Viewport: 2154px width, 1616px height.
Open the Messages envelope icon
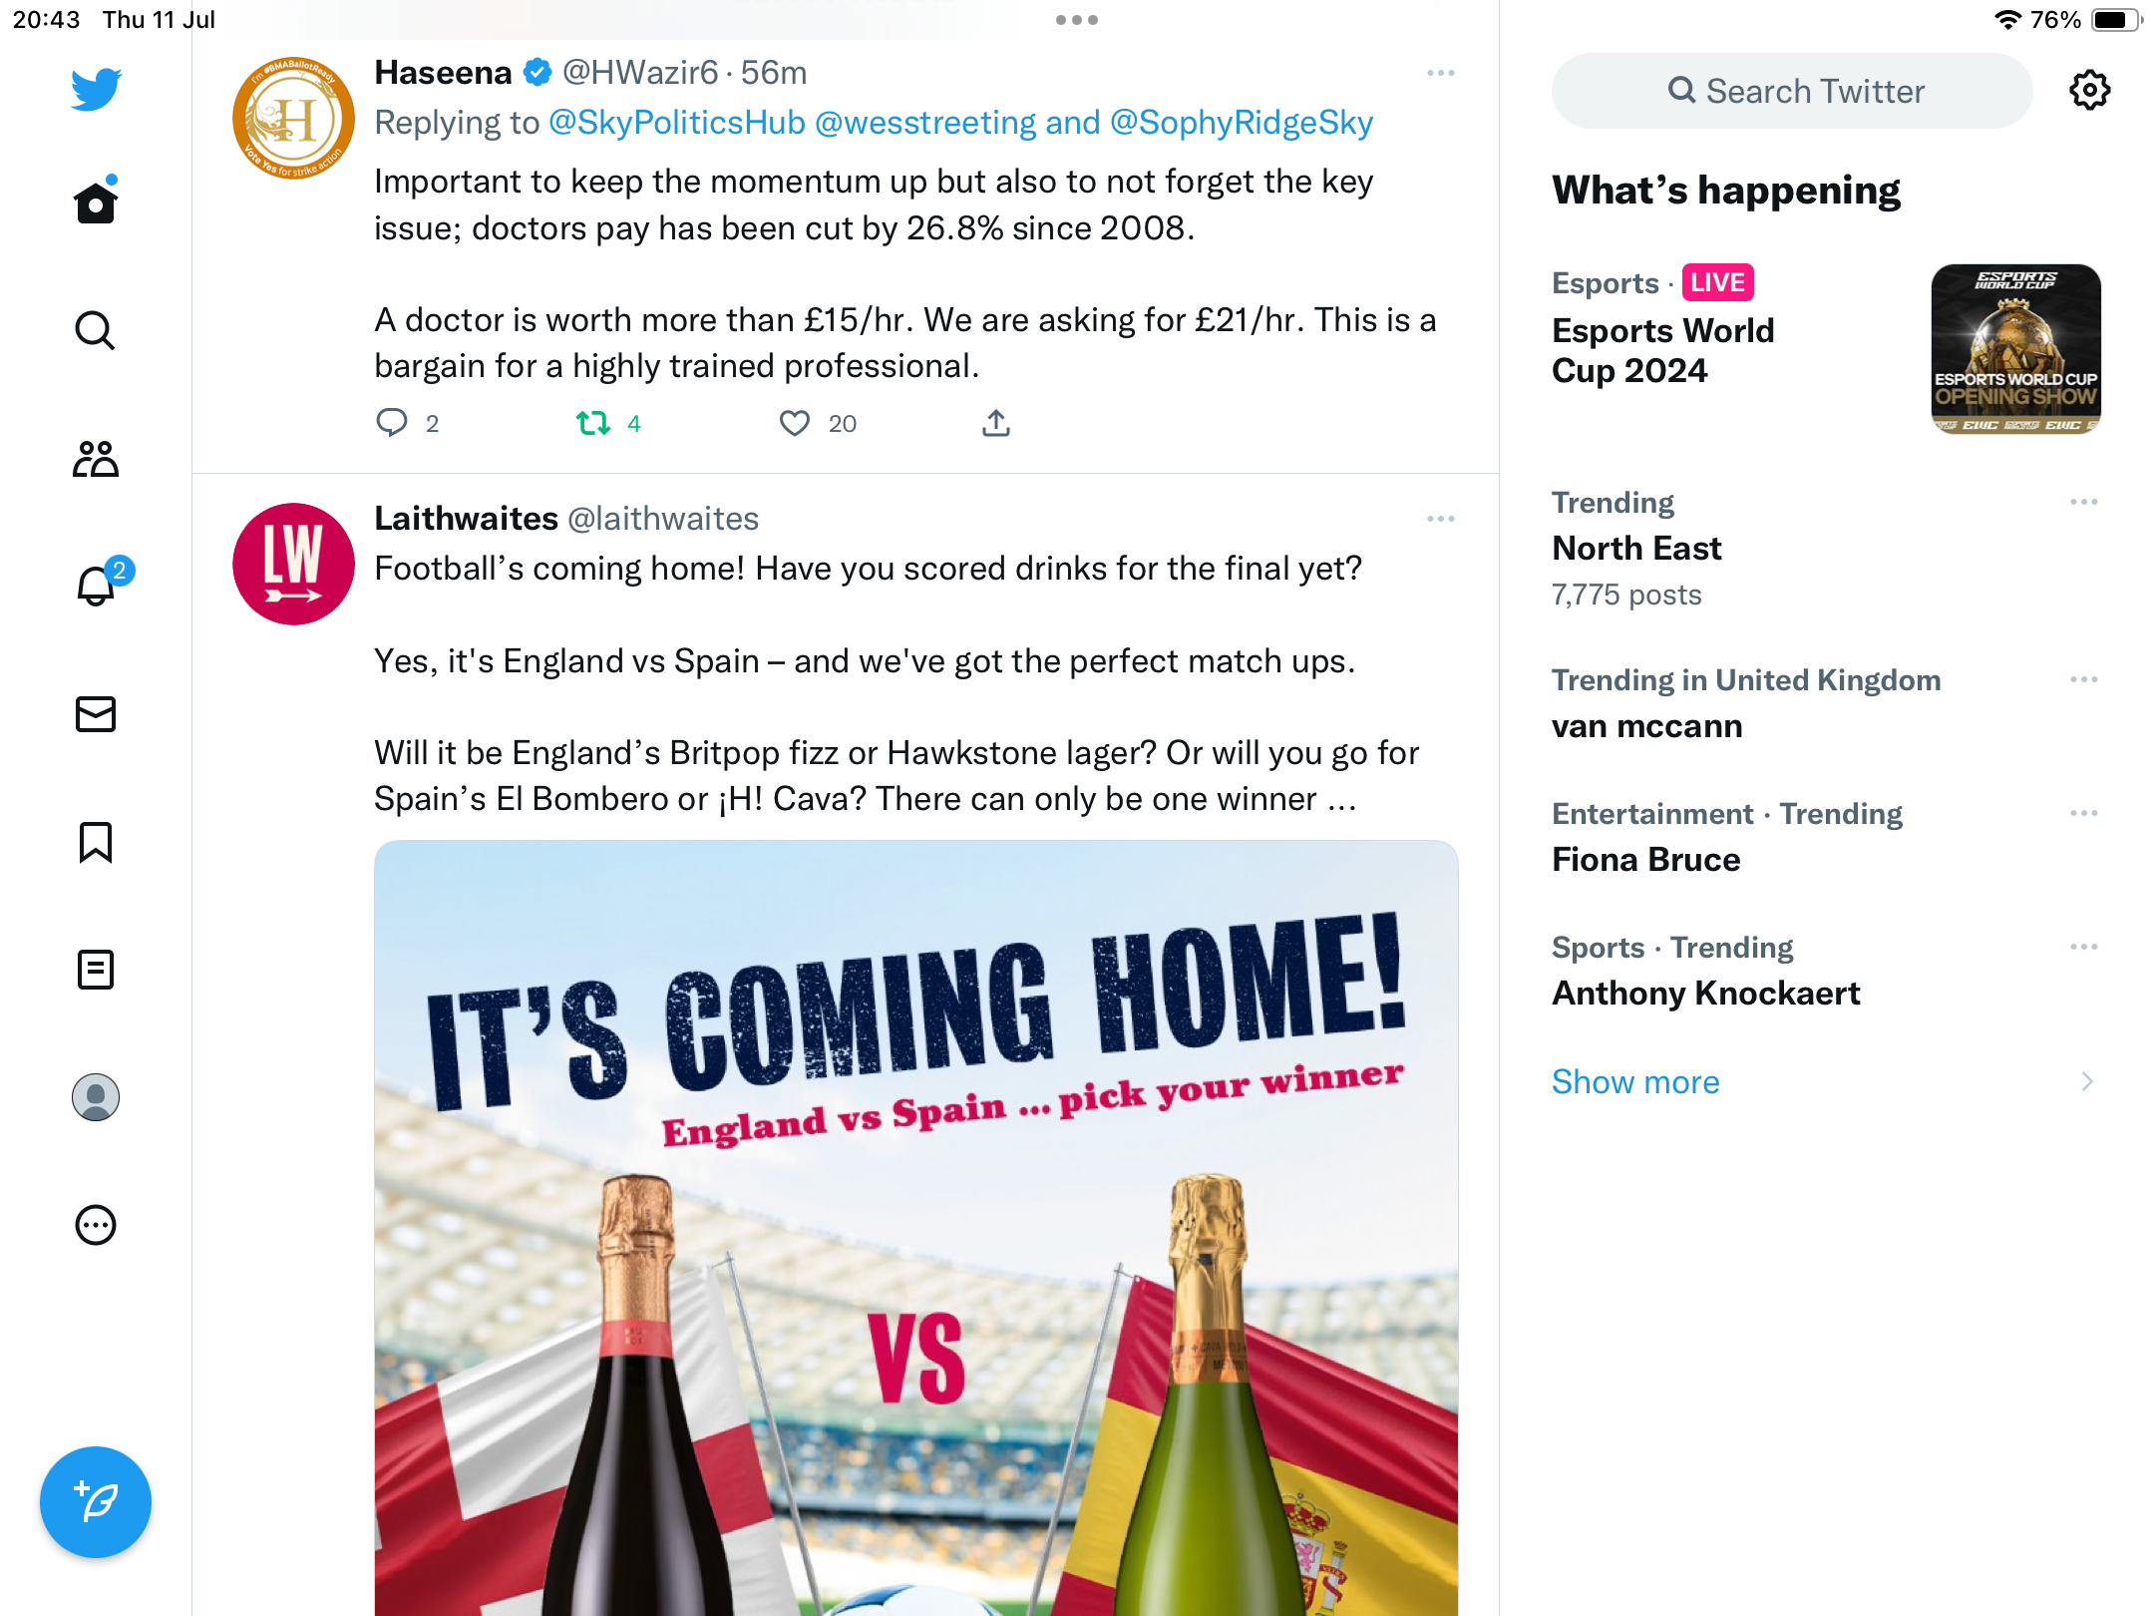click(96, 714)
